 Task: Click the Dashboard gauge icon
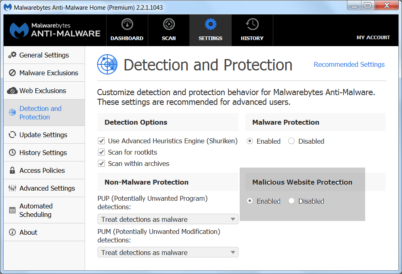[x=127, y=24]
